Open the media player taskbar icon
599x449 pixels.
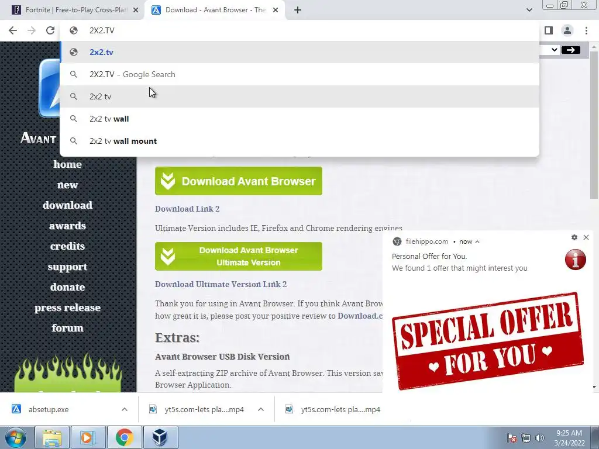88,437
